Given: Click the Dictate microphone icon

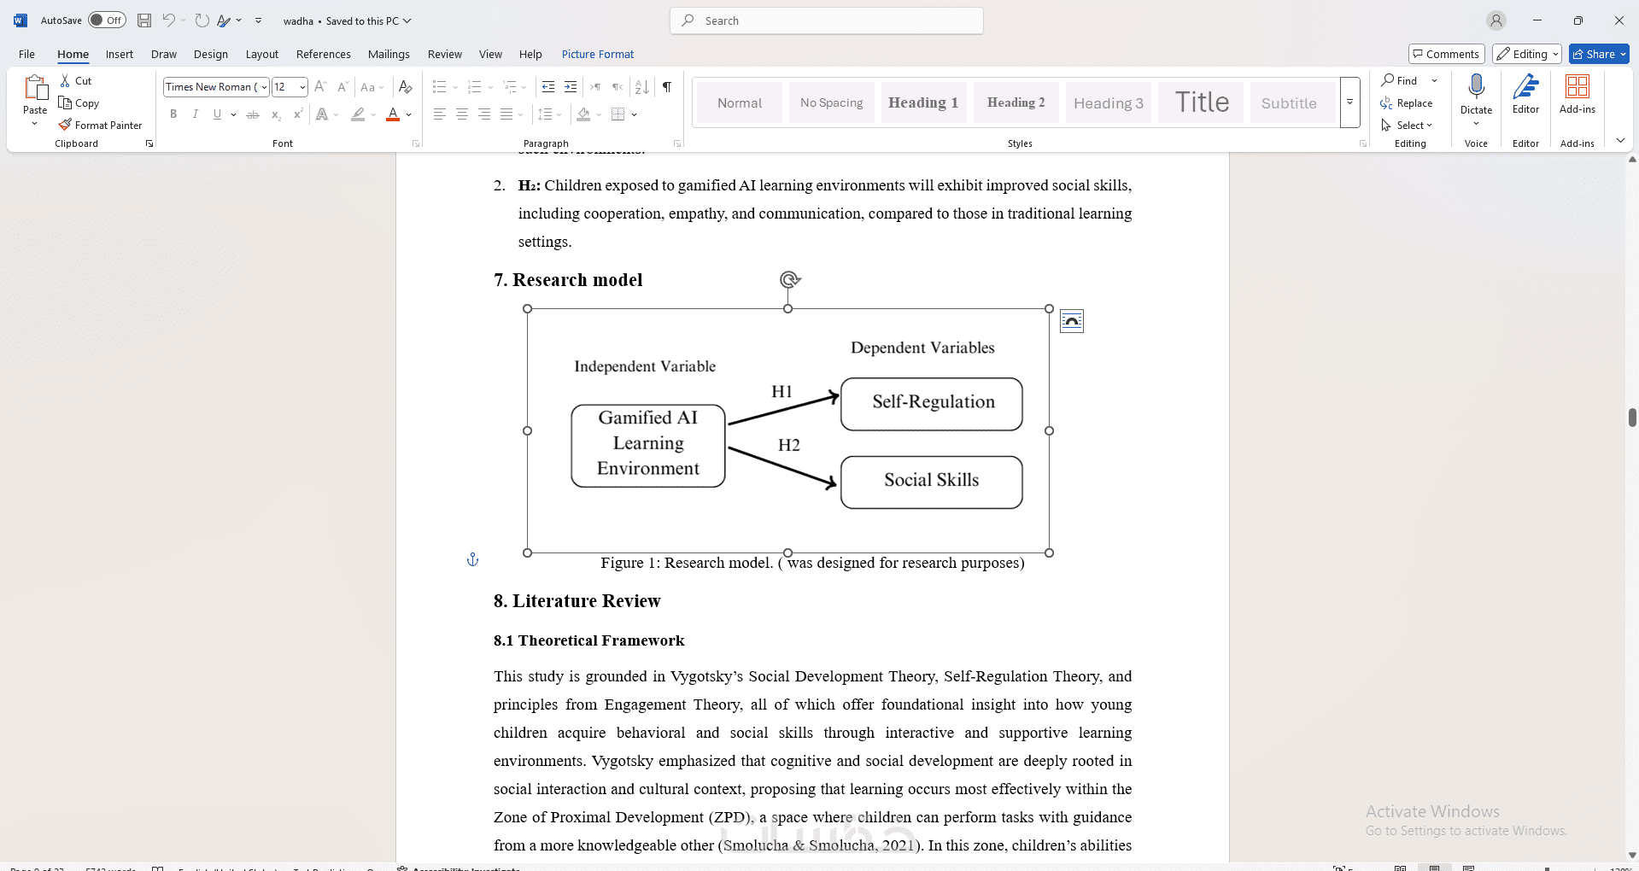Looking at the screenshot, I should pos(1476,86).
